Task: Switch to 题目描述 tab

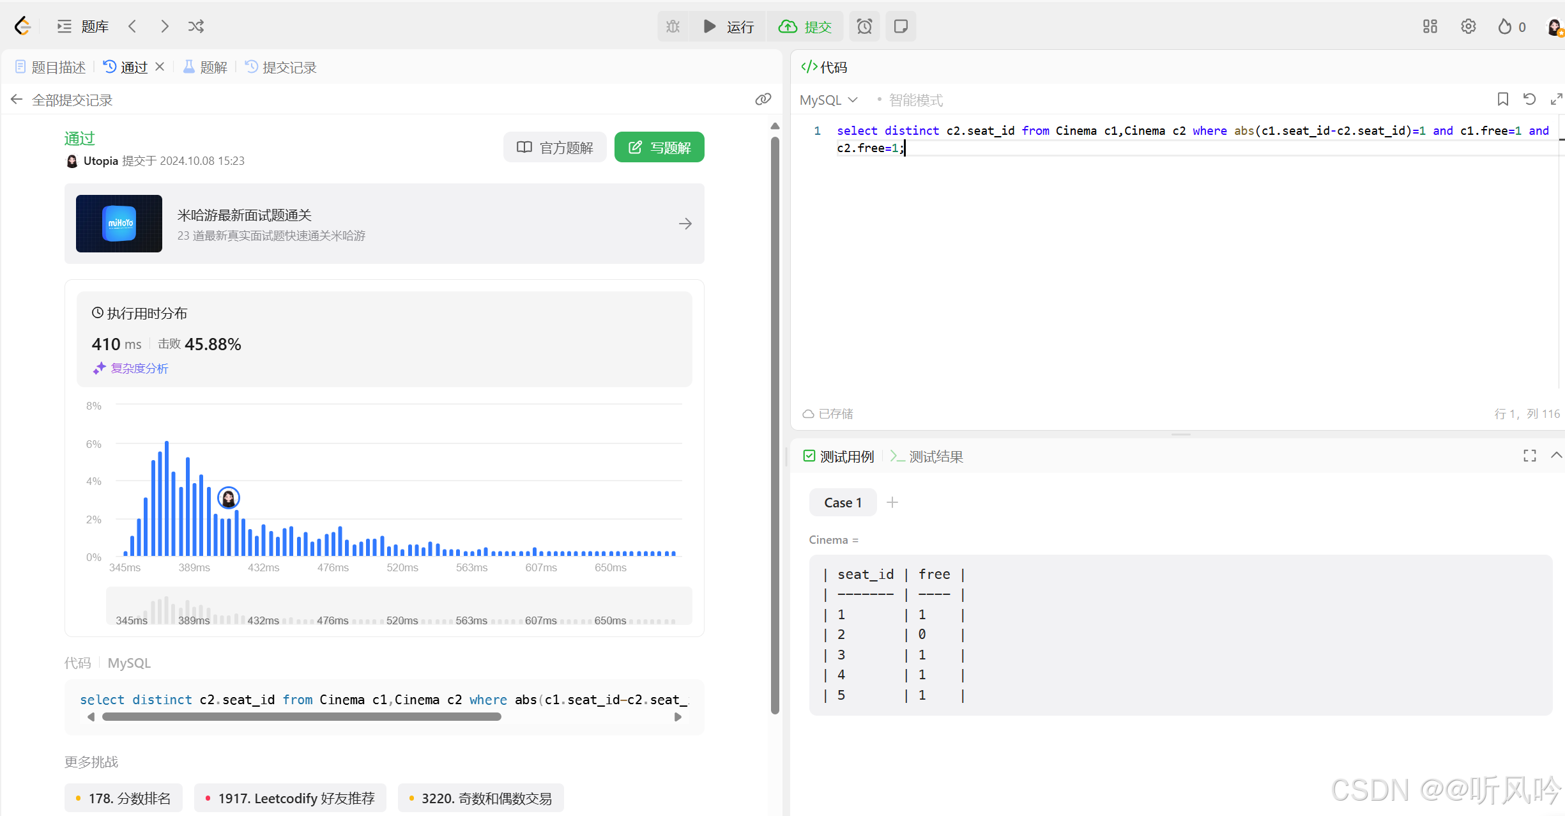Action: click(x=50, y=67)
